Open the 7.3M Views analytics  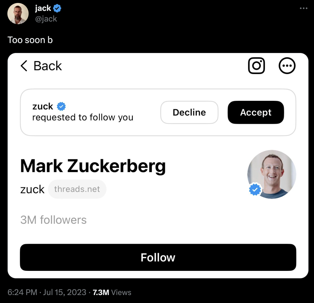coord(112,292)
